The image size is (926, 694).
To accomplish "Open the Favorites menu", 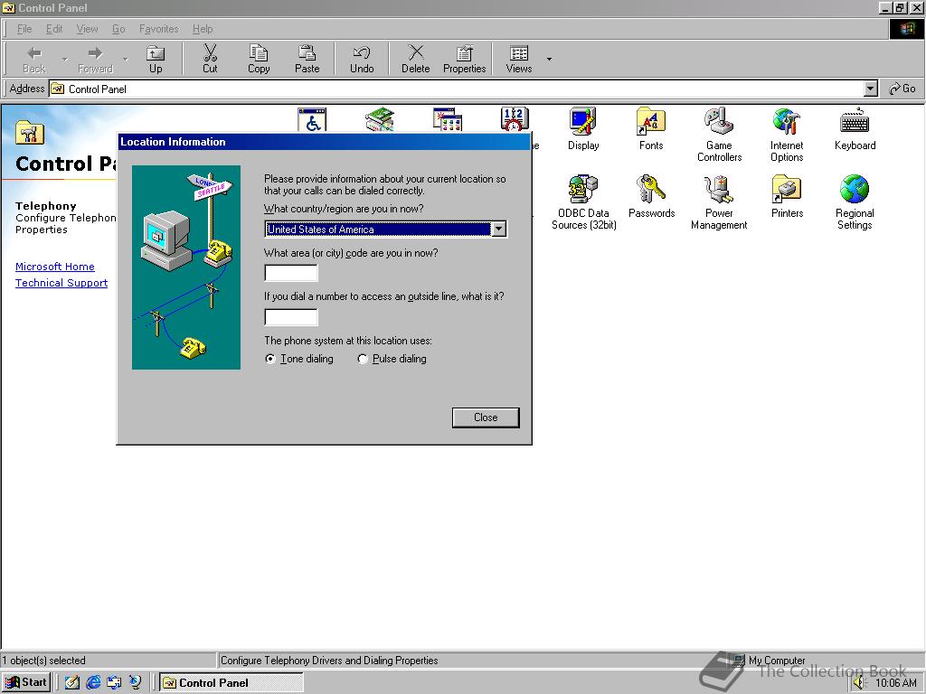I will (158, 29).
